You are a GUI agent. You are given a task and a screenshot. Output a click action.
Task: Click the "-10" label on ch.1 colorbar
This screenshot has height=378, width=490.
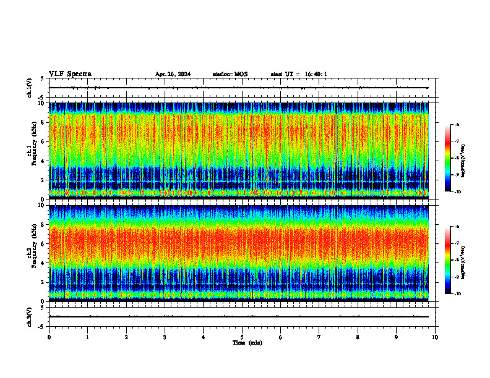[457, 192]
